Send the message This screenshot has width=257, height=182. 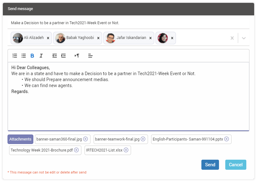210,165
